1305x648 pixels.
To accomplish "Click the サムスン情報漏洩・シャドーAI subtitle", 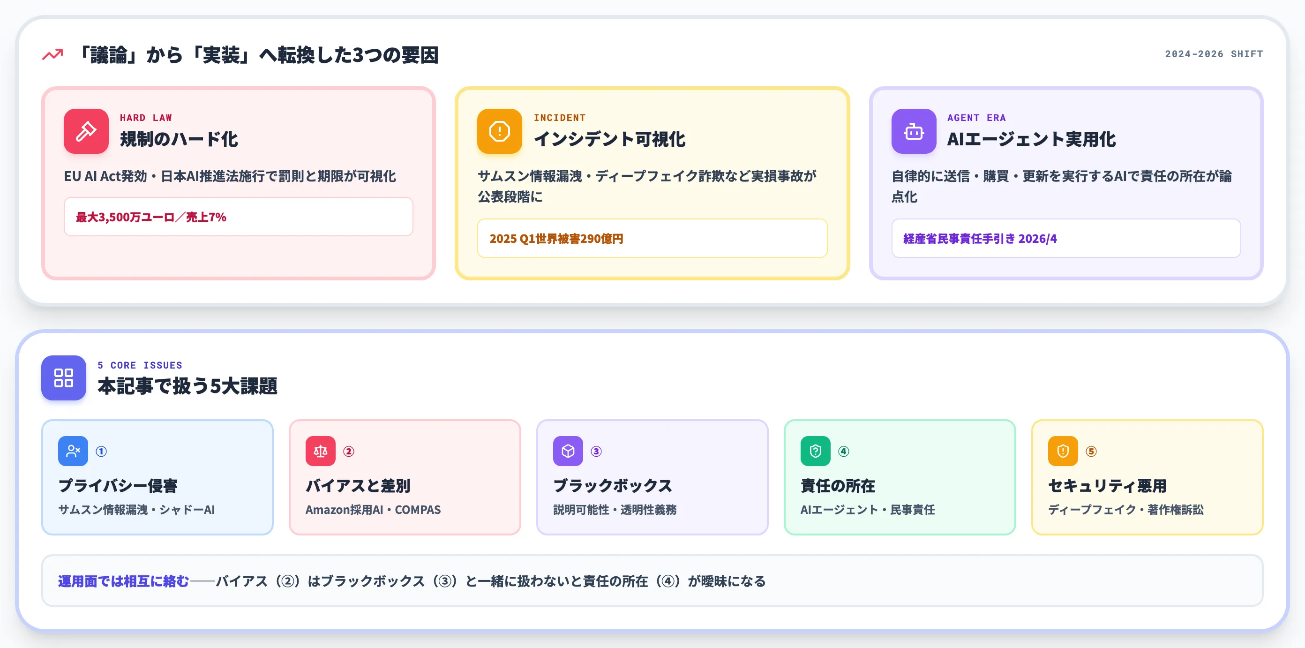I will pyautogui.click(x=137, y=510).
